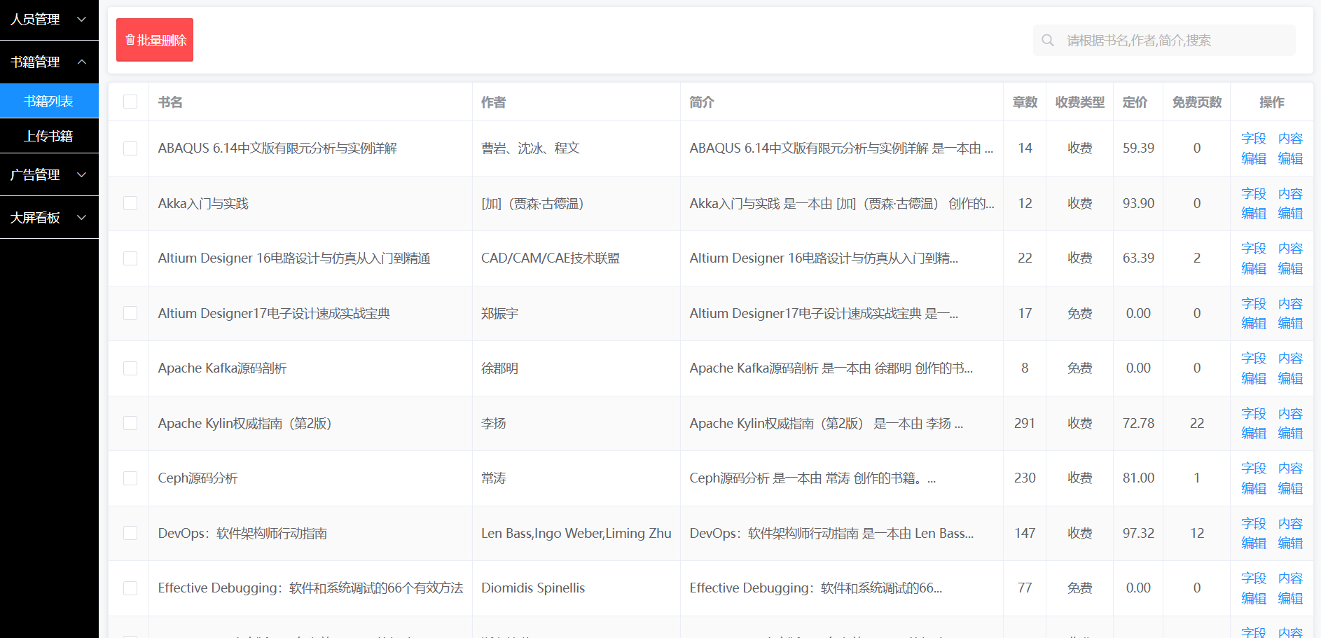Check the Effective Debugging row checkbox
Image resolution: width=1321 pixels, height=638 pixels.
[130, 588]
